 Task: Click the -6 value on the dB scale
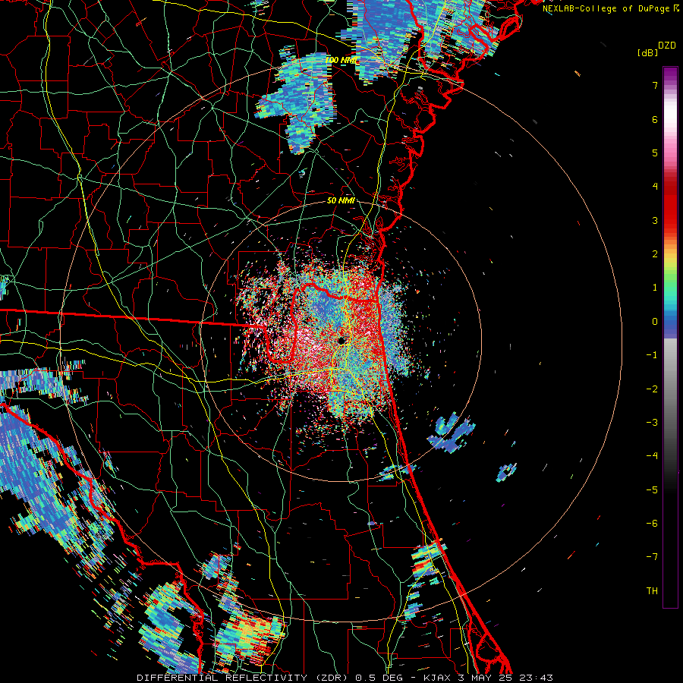coord(652,524)
